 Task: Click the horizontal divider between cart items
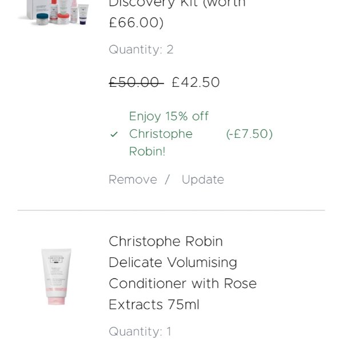coord(171,210)
